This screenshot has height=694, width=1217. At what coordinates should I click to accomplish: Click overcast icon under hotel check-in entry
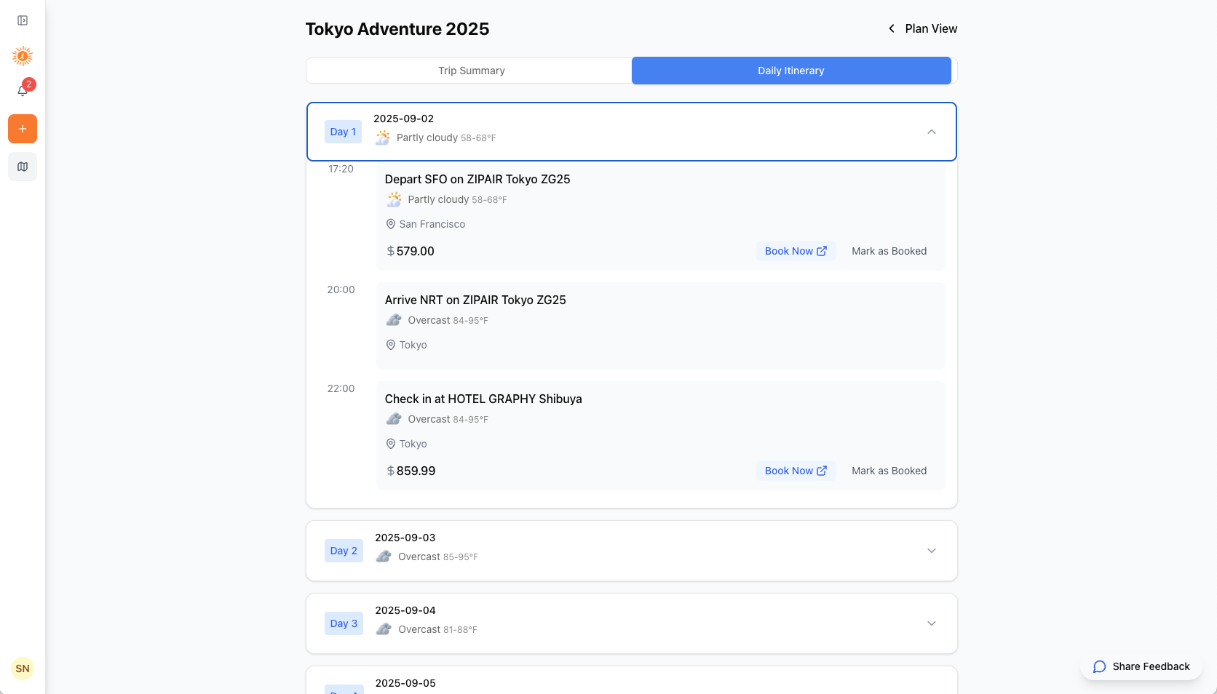click(x=394, y=419)
